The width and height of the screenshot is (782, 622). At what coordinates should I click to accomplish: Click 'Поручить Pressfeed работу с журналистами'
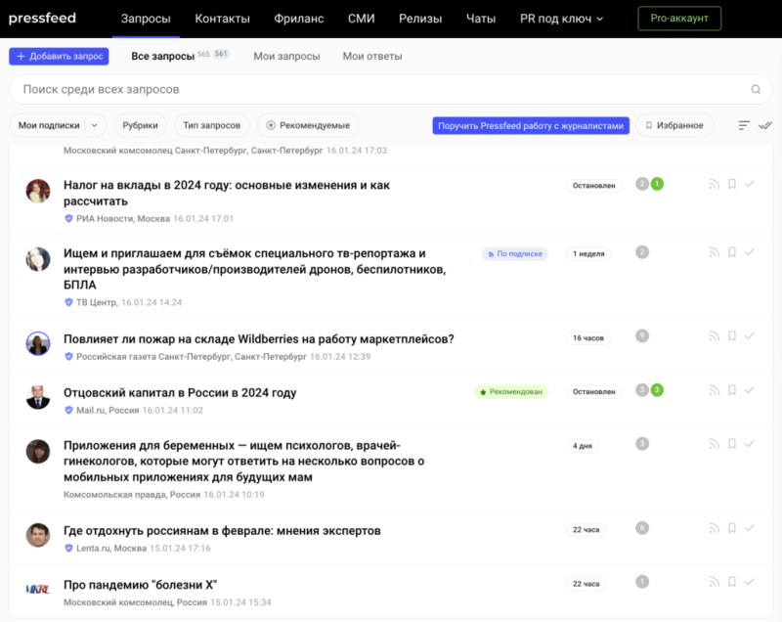coord(531,126)
